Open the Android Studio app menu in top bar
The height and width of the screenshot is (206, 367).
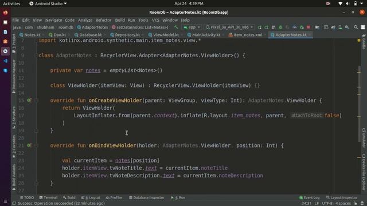click(x=48, y=3)
